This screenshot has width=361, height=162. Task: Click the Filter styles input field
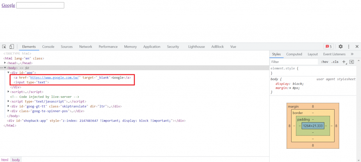coord(294,62)
